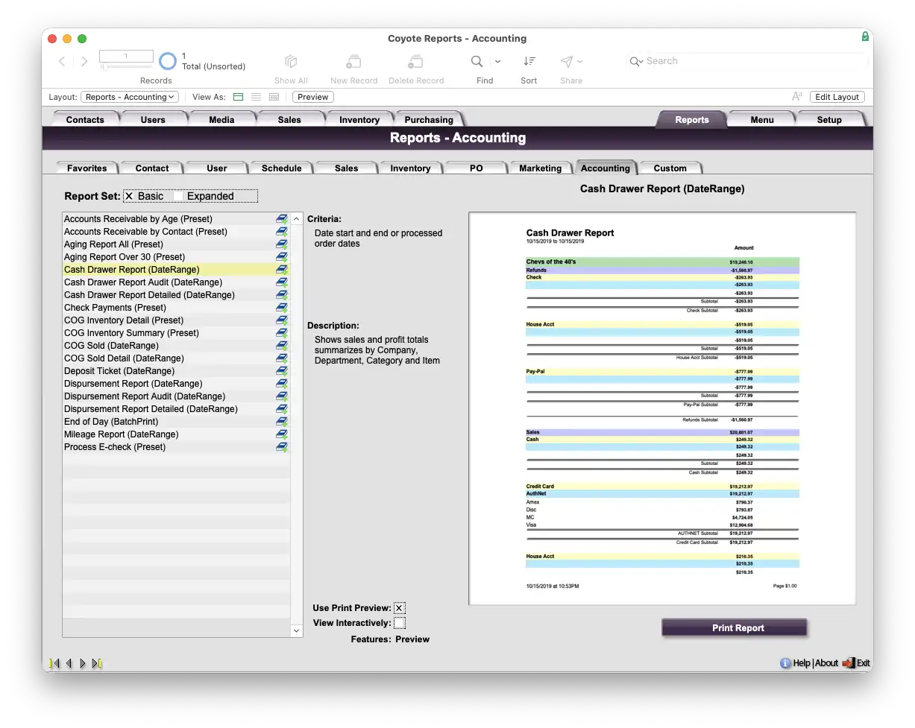Click the record navigation slider
The height and width of the screenshot is (728, 915).
coord(126,67)
